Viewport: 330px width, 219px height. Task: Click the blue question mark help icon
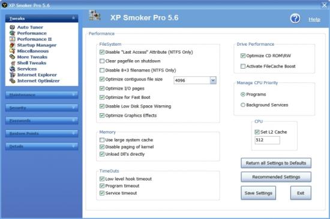pyautogui.click(x=295, y=19)
